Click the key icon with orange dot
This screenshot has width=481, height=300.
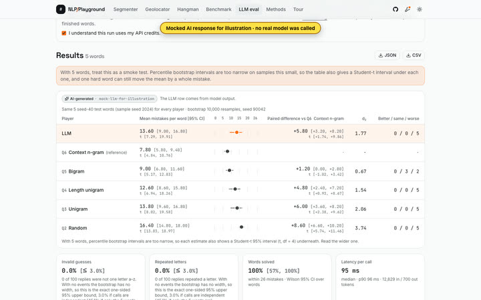pyautogui.click(x=408, y=9)
